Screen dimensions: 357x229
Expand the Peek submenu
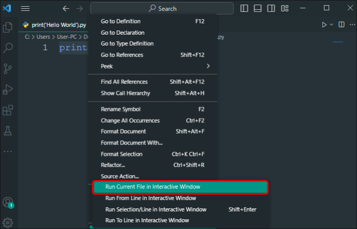click(153, 66)
